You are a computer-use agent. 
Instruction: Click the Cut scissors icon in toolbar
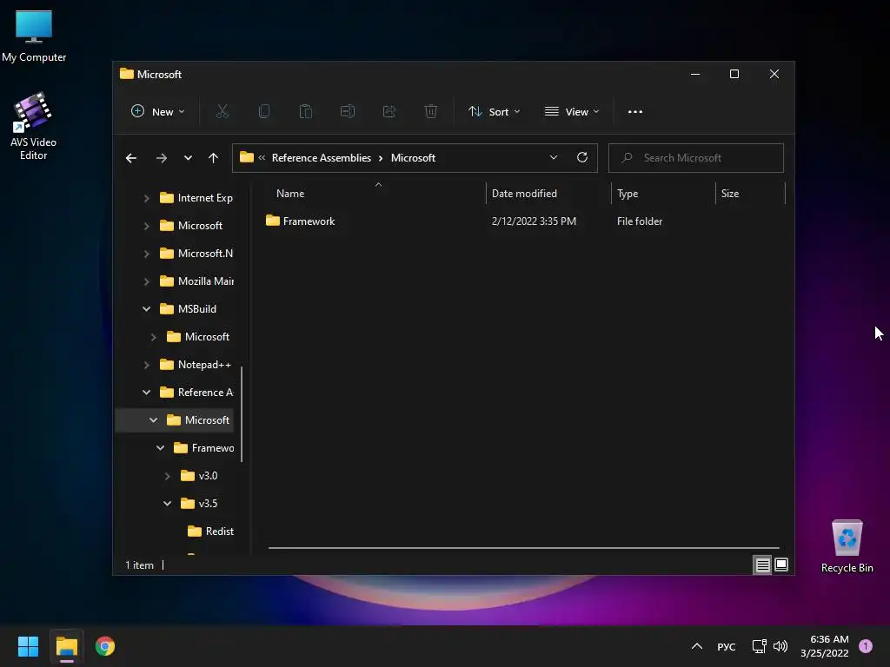222,112
